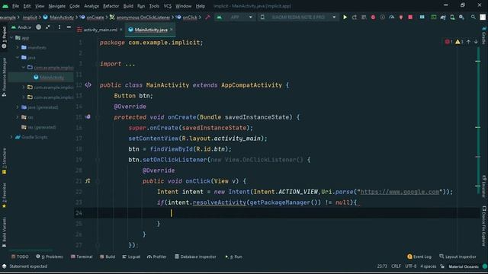This screenshot has height=274, width=488.
Task: Open the Android view selector dropdown
Action: pos(21,27)
